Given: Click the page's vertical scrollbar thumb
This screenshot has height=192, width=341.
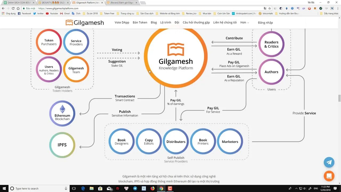Looking at the screenshot, I should pos(339,98).
